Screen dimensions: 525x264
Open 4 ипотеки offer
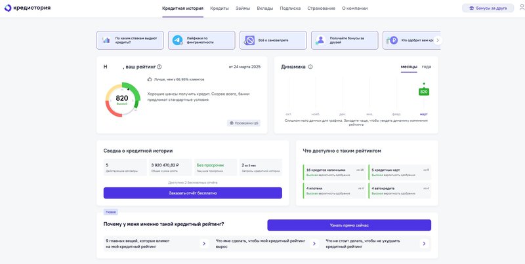(x=334, y=191)
